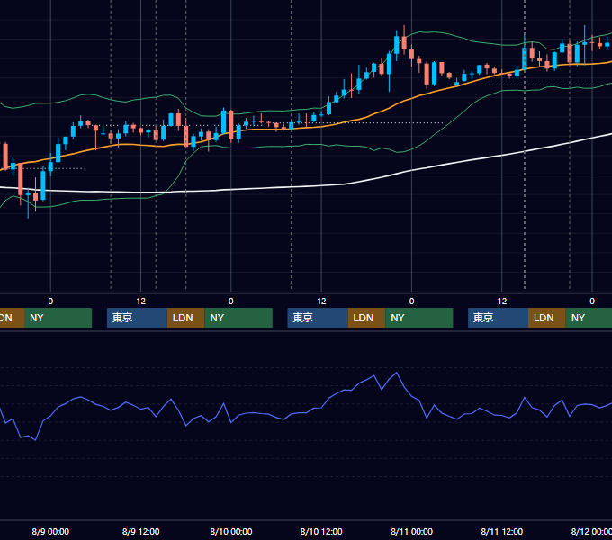612x540 pixels.
Task: Click the NY session block spanning 8/11 00:00
Action: click(x=419, y=318)
